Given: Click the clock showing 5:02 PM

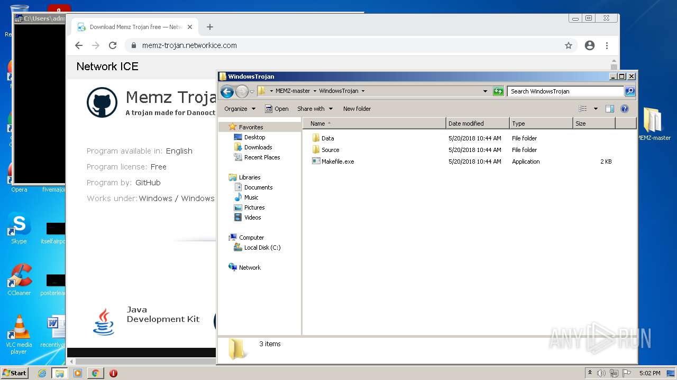Looking at the screenshot, I should point(649,373).
